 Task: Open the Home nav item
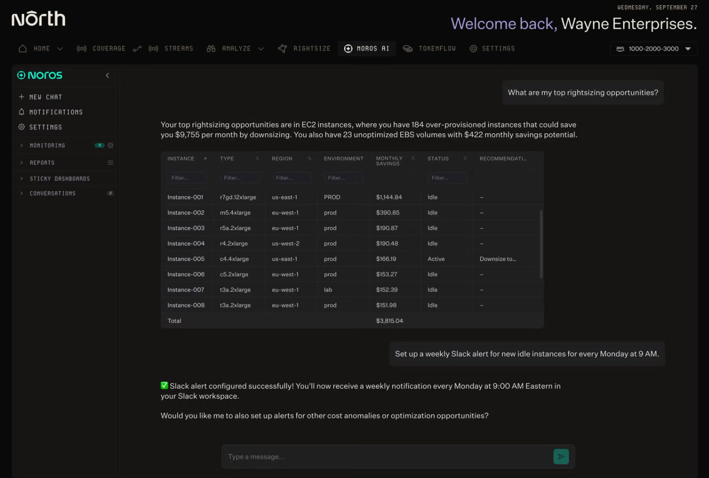pos(42,48)
